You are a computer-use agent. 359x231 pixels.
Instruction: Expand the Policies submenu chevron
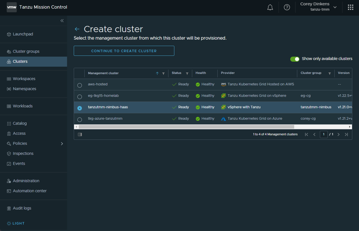tap(62, 143)
